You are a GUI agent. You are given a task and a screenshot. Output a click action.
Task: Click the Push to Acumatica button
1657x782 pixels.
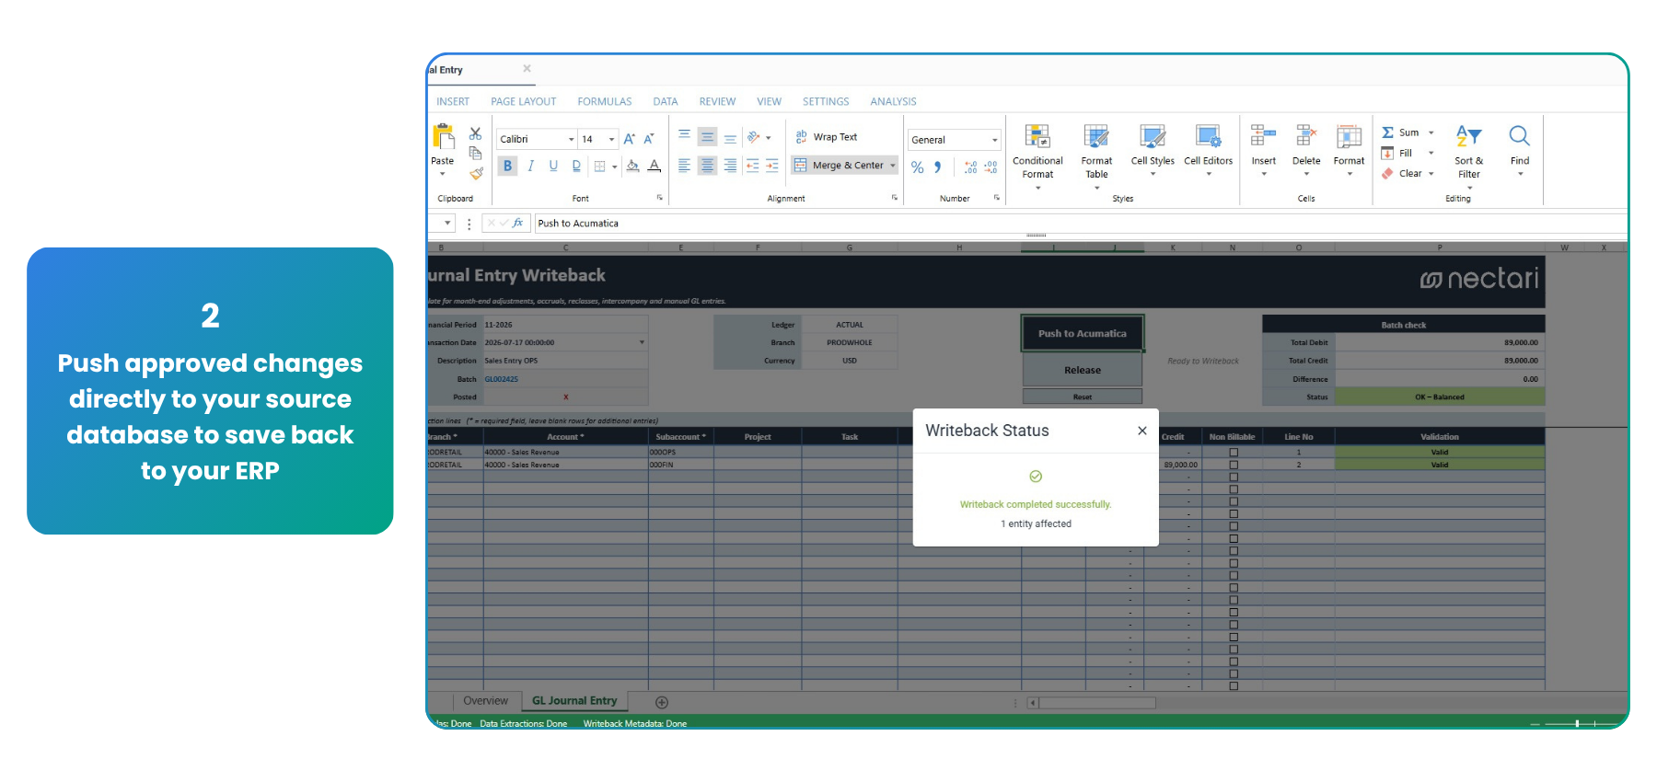tap(1083, 333)
